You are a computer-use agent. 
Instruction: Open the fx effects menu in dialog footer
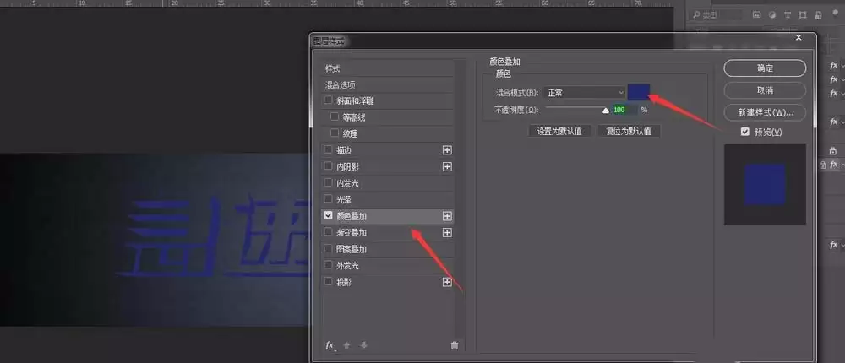pyautogui.click(x=330, y=346)
